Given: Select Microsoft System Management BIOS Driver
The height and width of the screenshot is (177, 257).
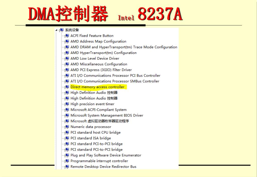Looking at the screenshot, I should click(107, 115).
